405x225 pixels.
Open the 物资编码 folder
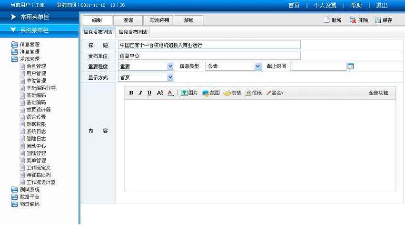click(26, 204)
